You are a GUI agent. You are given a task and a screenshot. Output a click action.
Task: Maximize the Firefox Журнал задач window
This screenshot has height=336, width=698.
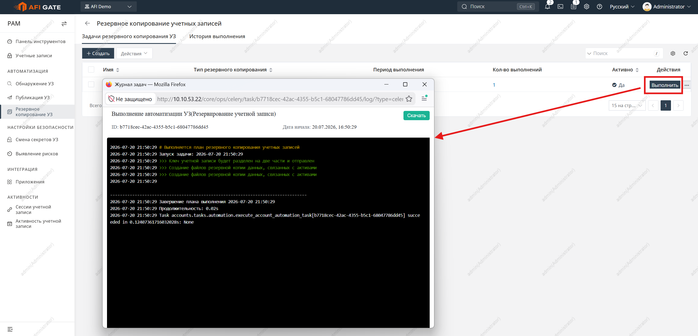(405, 84)
